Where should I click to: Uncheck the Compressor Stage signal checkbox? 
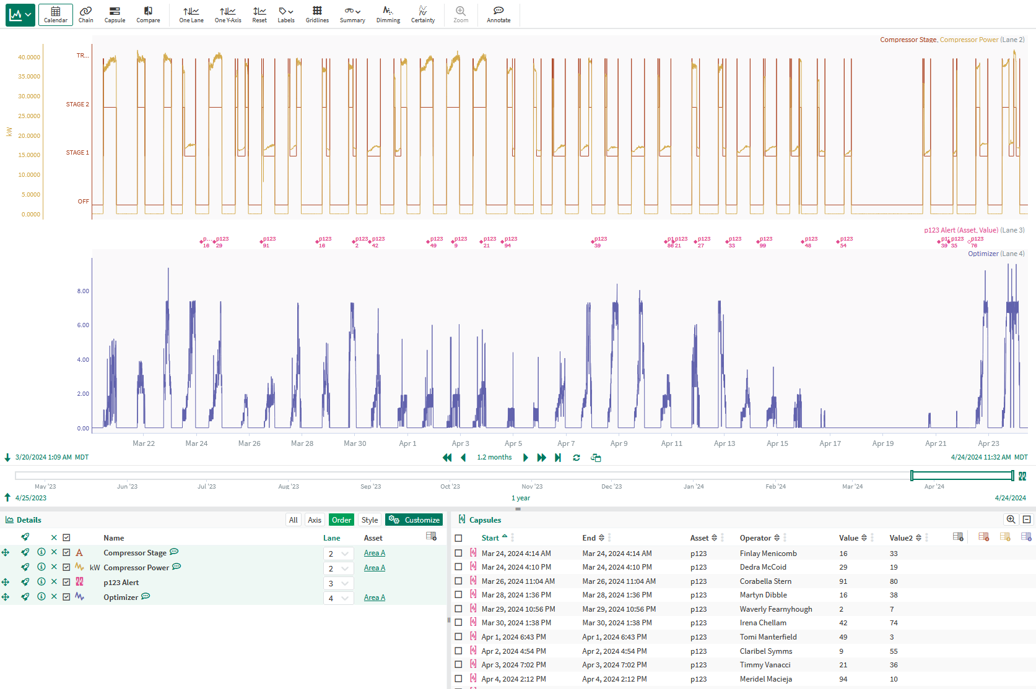pos(66,552)
